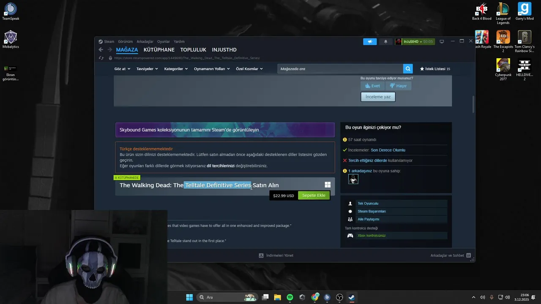Go forward with the right arrow
Screen dimensions: 541x304
pyautogui.click(x=109, y=50)
